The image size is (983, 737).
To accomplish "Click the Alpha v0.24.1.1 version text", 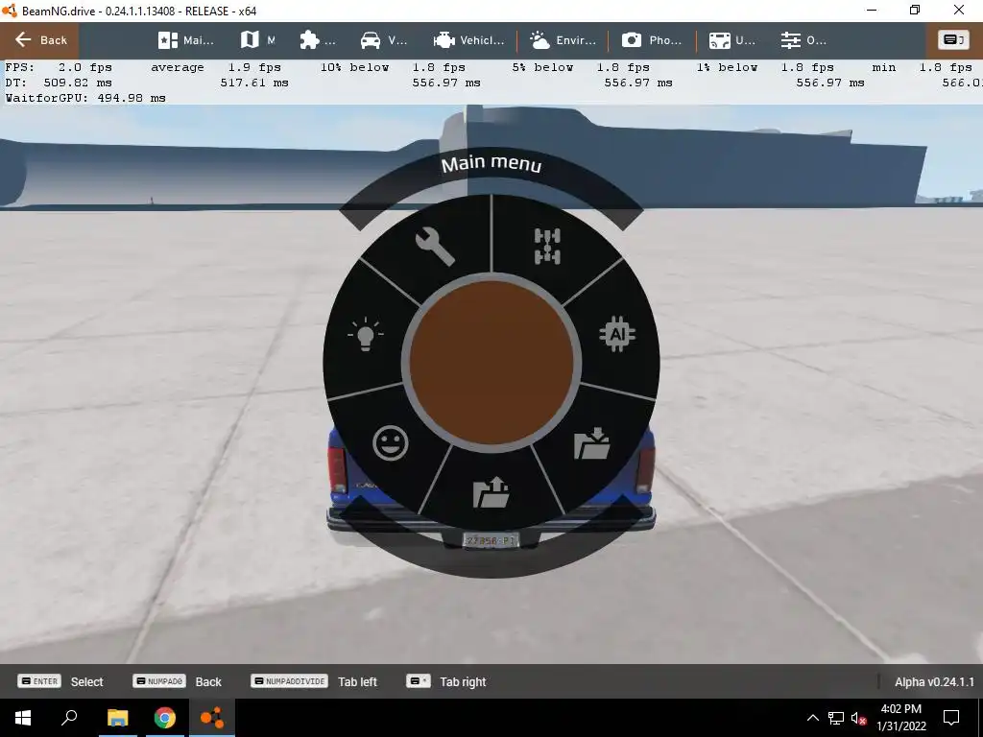I will tap(934, 682).
